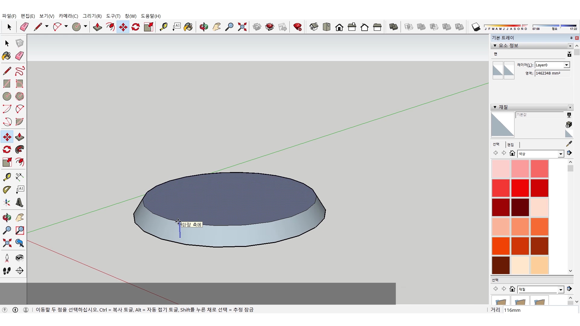This screenshot has height=326, width=580.
Task: Toggle shadows display icon in top toolbar
Action: (476, 27)
